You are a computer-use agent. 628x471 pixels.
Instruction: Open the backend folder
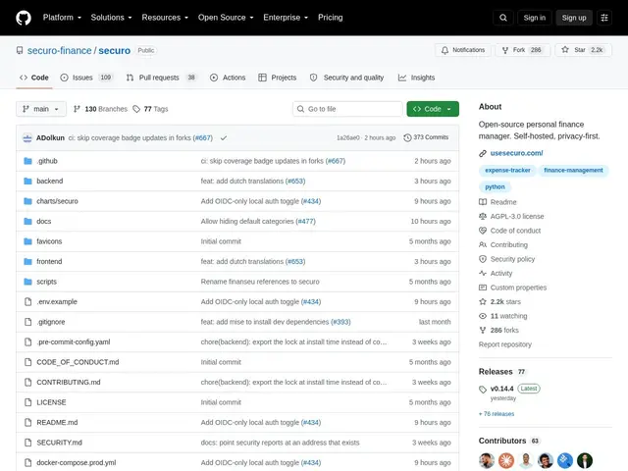[50, 181]
